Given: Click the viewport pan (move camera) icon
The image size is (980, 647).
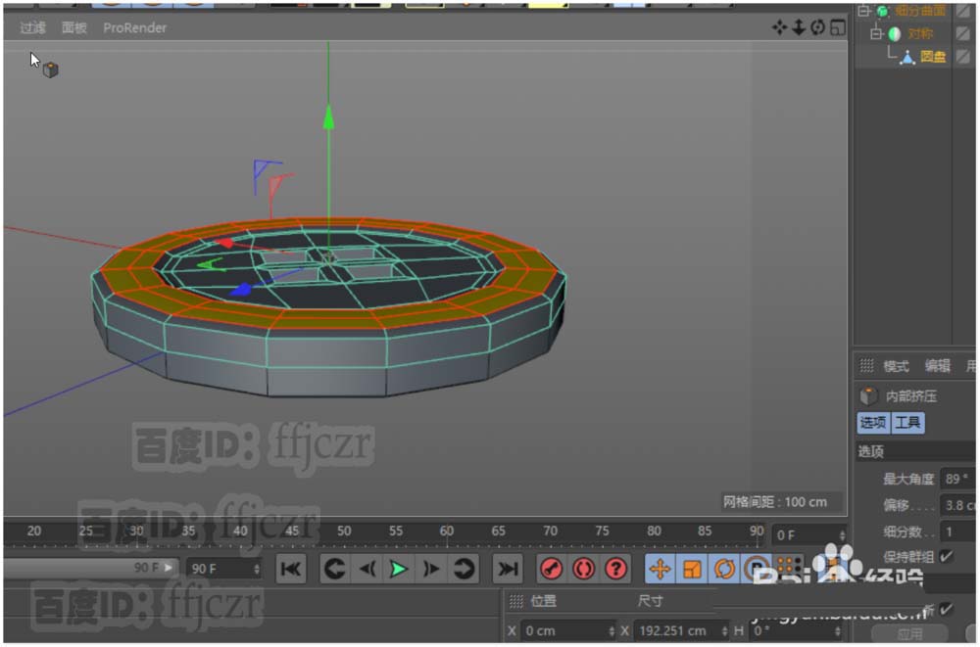Looking at the screenshot, I should click(x=779, y=27).
